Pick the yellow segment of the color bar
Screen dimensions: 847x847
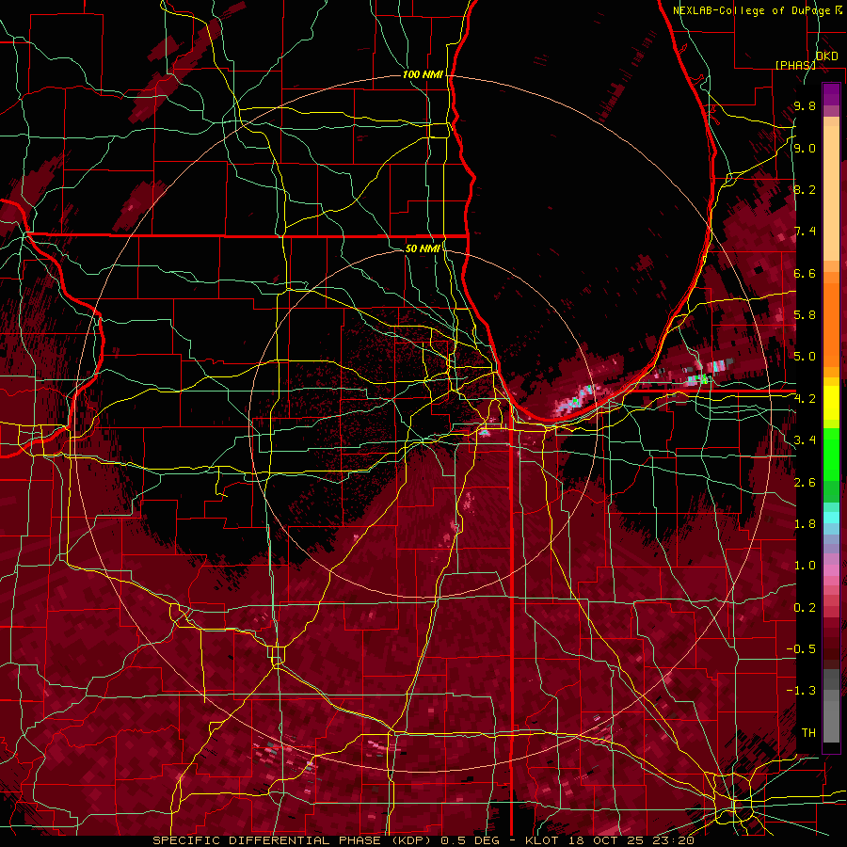click(x=831, y=403)
